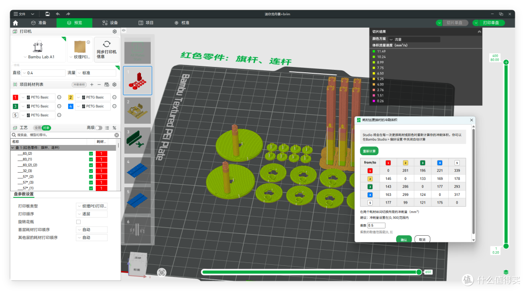Click the home icon in the tab bar
The width and height of the screenshot is (525, 291).
tap(16, 23)
